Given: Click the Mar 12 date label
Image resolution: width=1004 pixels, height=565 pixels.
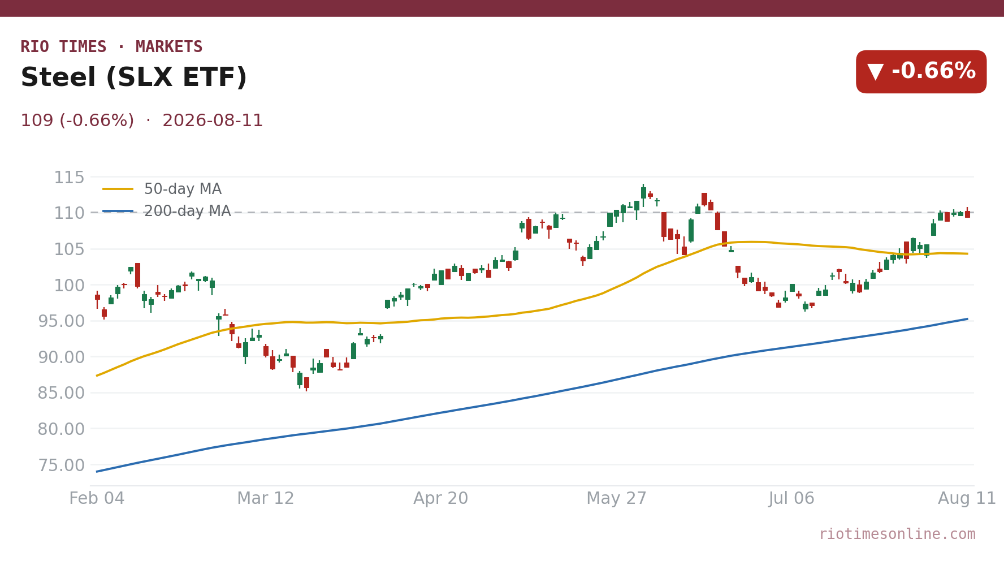Looking at the screenshot, I should click(x=266, y=499).
